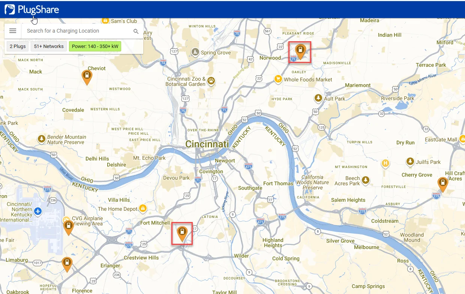Click the Salem Heights label
Screen dimensions: 465x294
[x=348, y=200]
